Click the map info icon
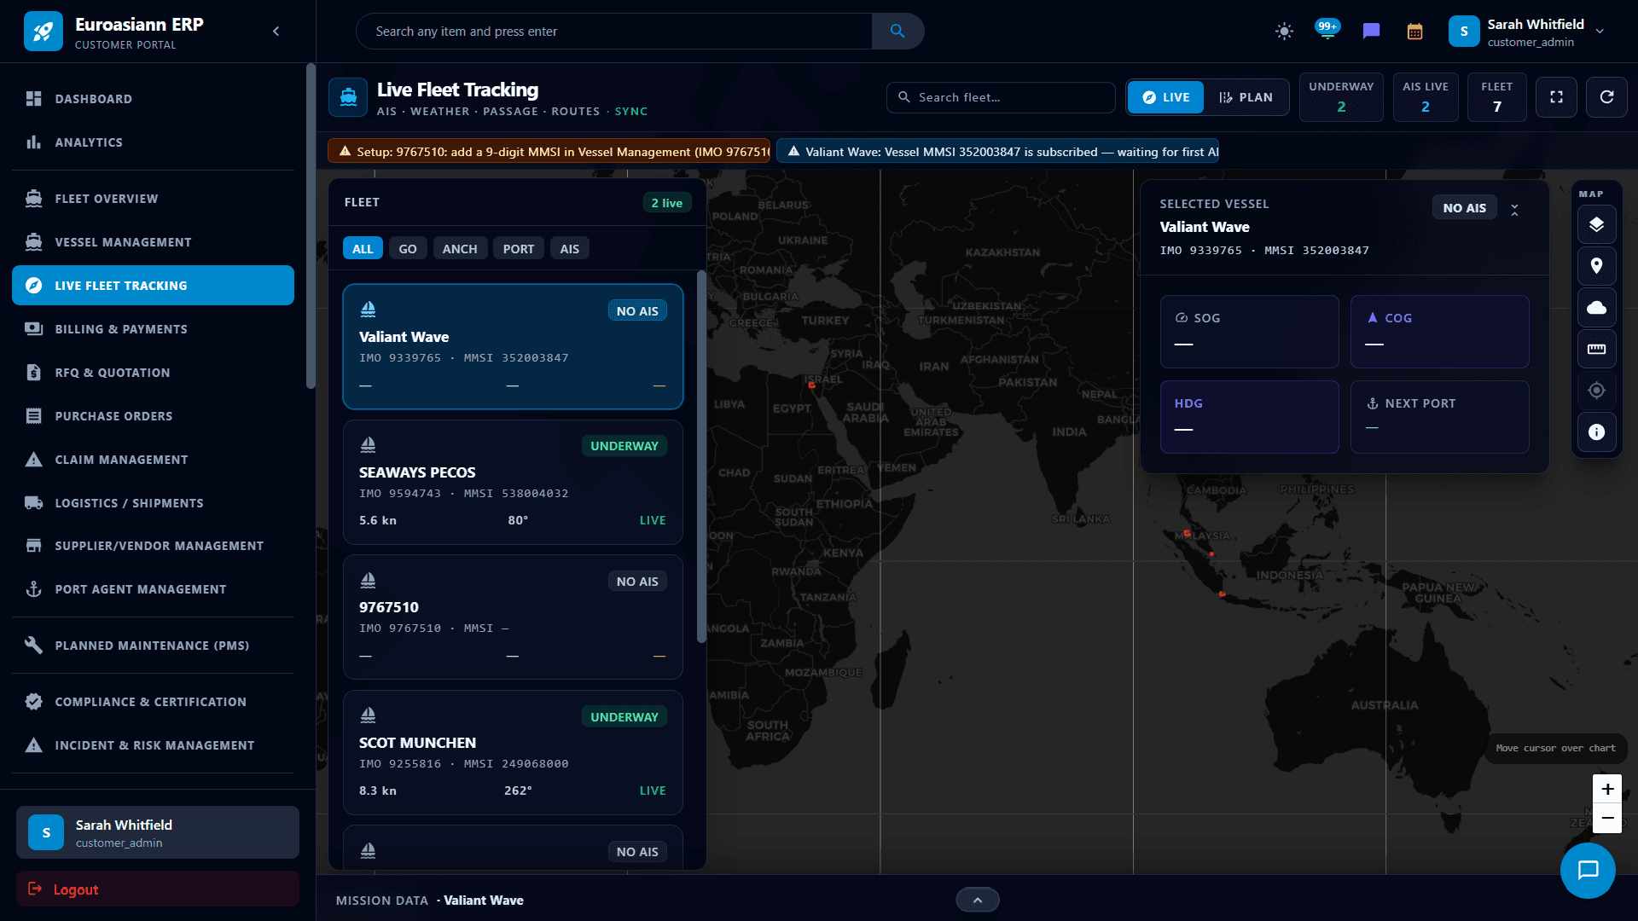Screen dimensions: 1638x921 pyautogui.click(x=1596, y=432)
